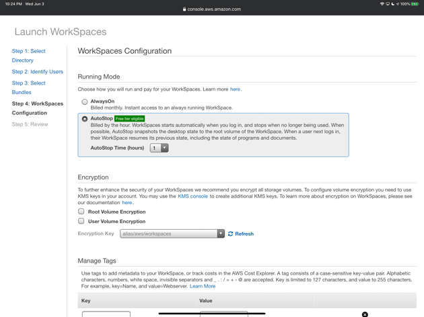
Task: Click the Encryption section heading
Action: (93, 177)
